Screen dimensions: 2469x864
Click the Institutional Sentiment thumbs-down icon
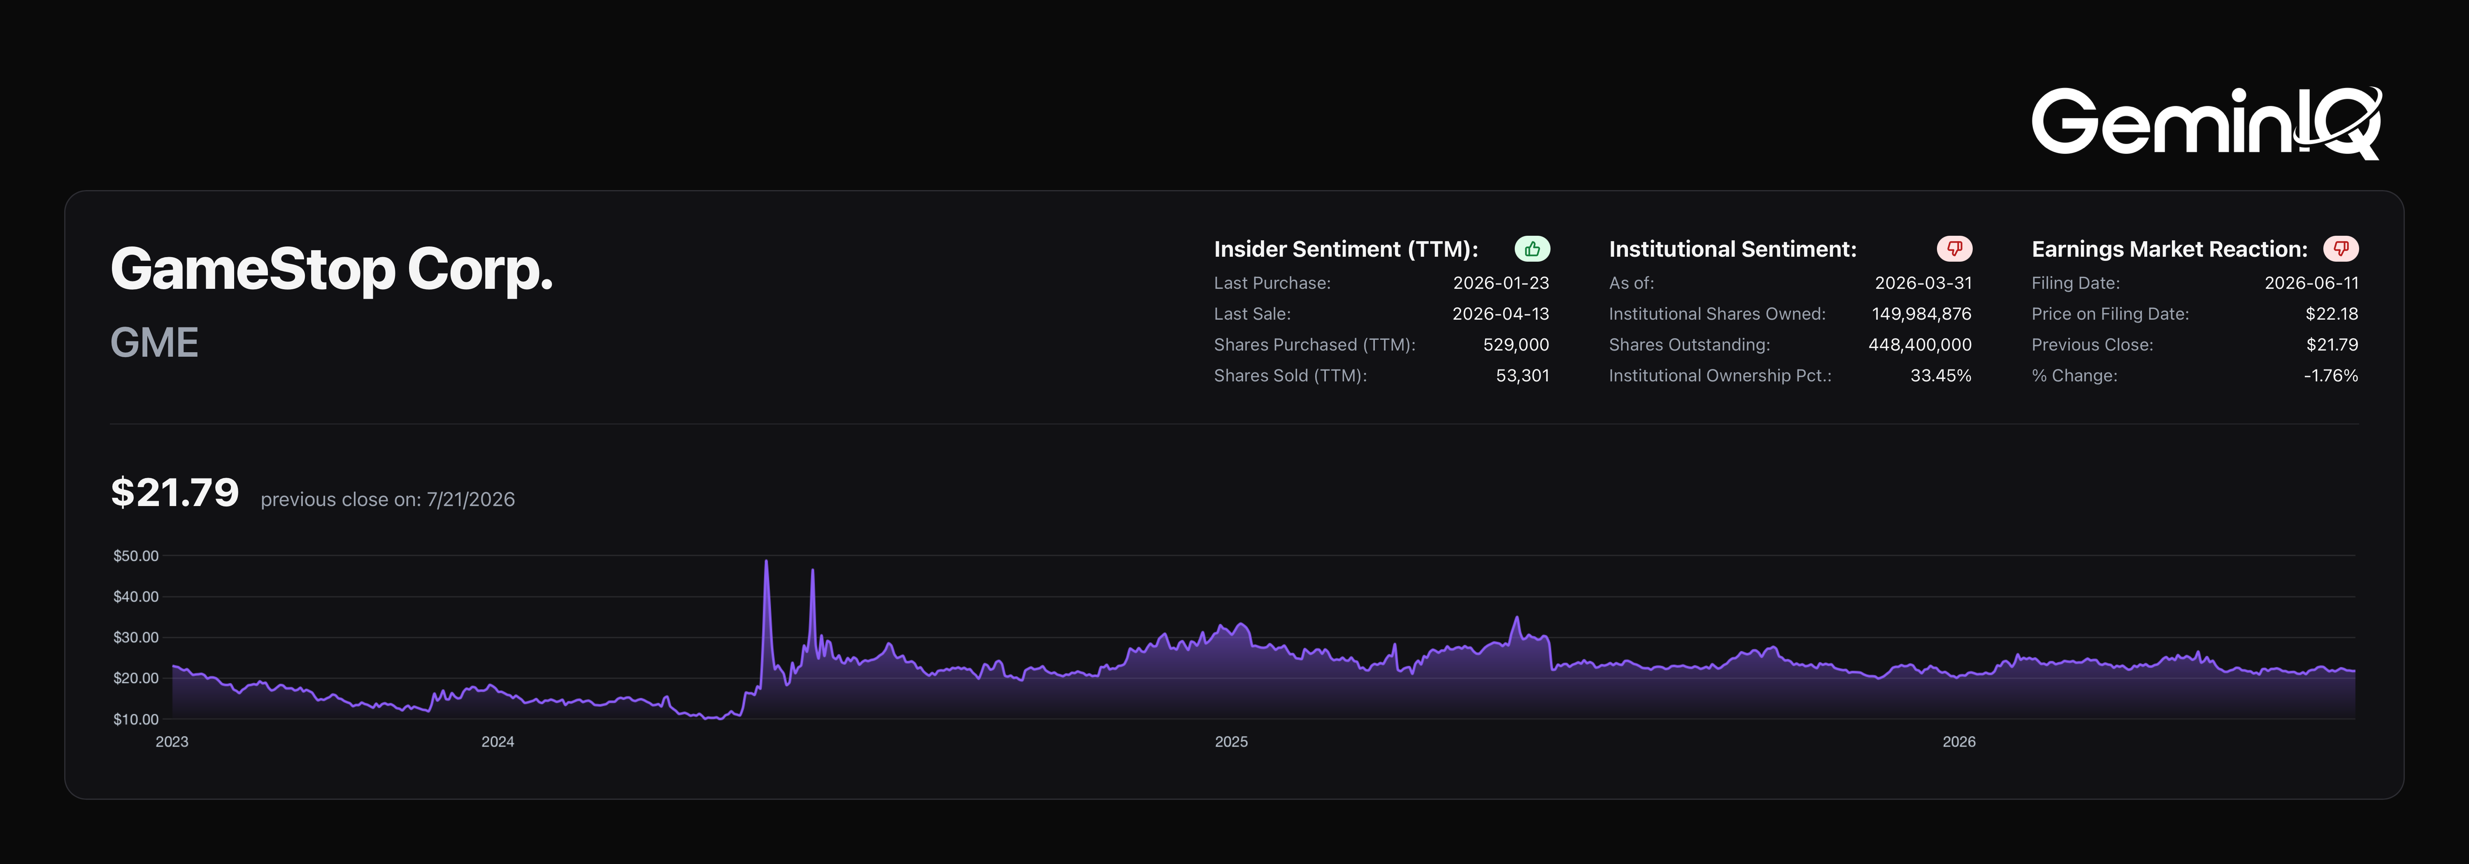1954,249
